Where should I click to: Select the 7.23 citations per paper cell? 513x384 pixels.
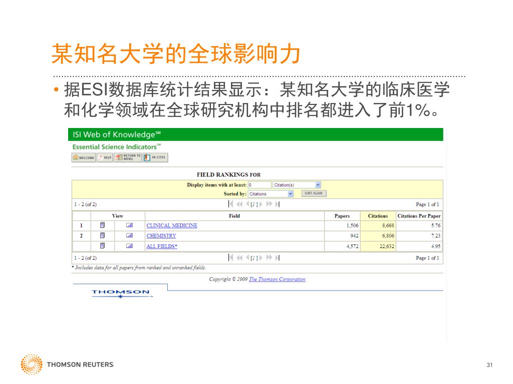pyautogui.click(x=419, y=235)
